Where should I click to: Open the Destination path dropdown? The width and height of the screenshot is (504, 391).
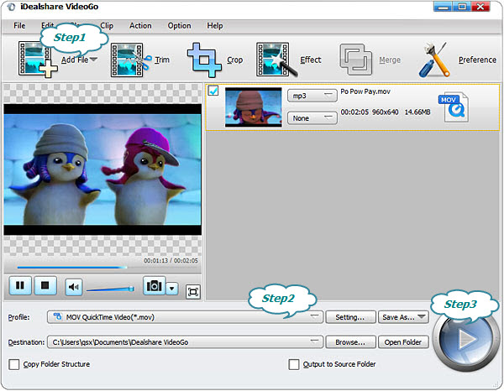(x=185, y=342)
